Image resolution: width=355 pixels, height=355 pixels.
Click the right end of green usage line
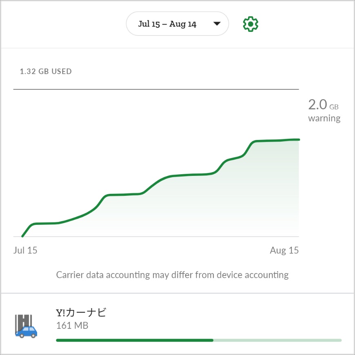(298, 140)
